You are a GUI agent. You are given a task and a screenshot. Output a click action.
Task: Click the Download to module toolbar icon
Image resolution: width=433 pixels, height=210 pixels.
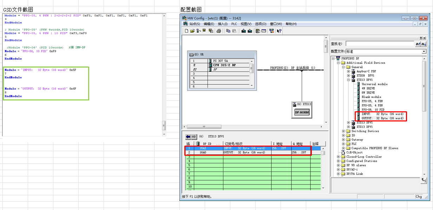tap(244, 31)
